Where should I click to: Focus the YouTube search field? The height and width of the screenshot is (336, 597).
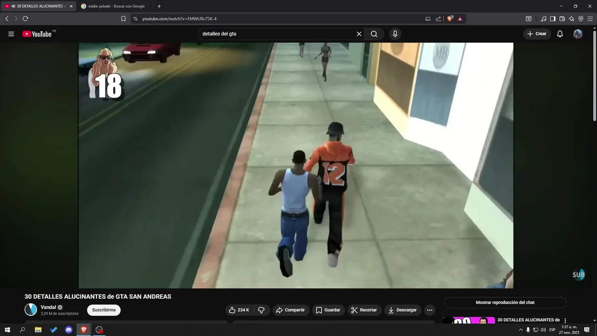pos(278,34)
